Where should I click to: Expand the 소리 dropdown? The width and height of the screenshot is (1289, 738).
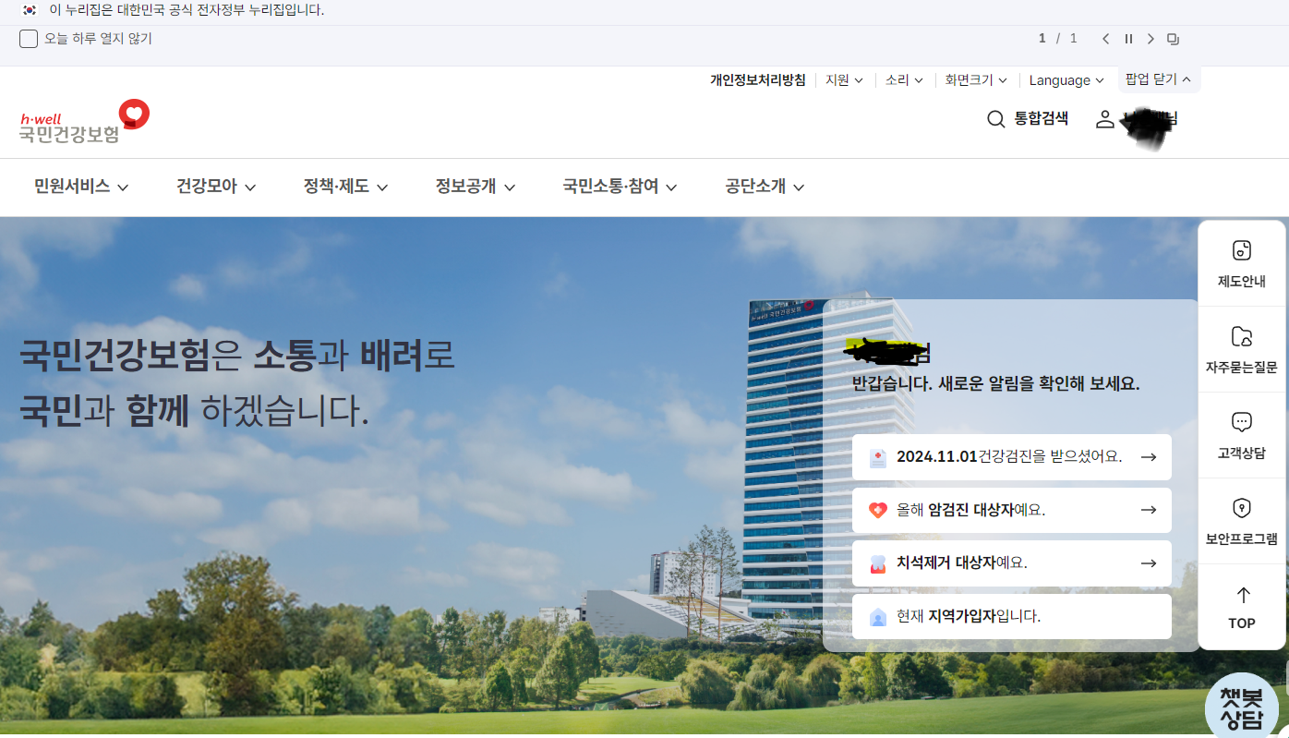[904, 80]
